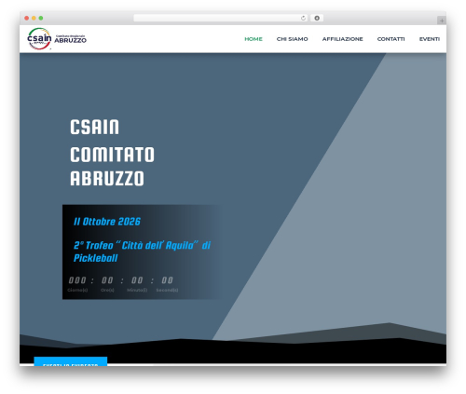Image resolution: width=466 pixels, height=394 pixels.
Task: Click the CSAIN Abruzzo logo
Action: (x=57, y=39)
